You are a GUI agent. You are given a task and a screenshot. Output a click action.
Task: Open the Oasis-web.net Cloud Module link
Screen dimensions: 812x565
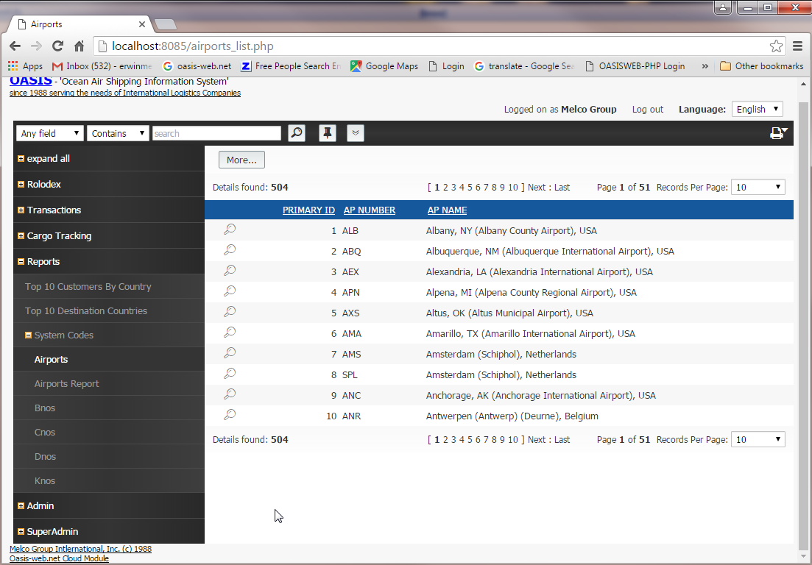[x=59, y=558]
